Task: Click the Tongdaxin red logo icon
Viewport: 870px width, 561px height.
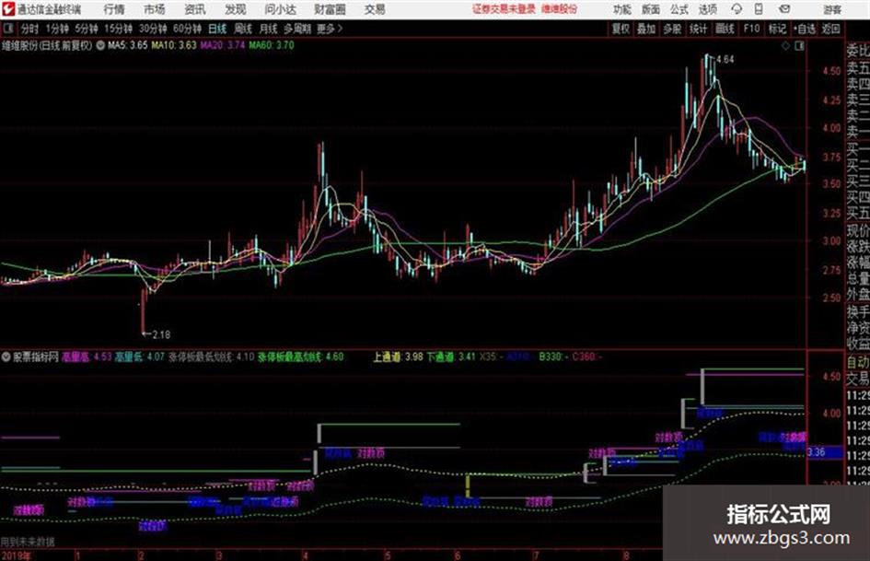Action: pos(8,9)
